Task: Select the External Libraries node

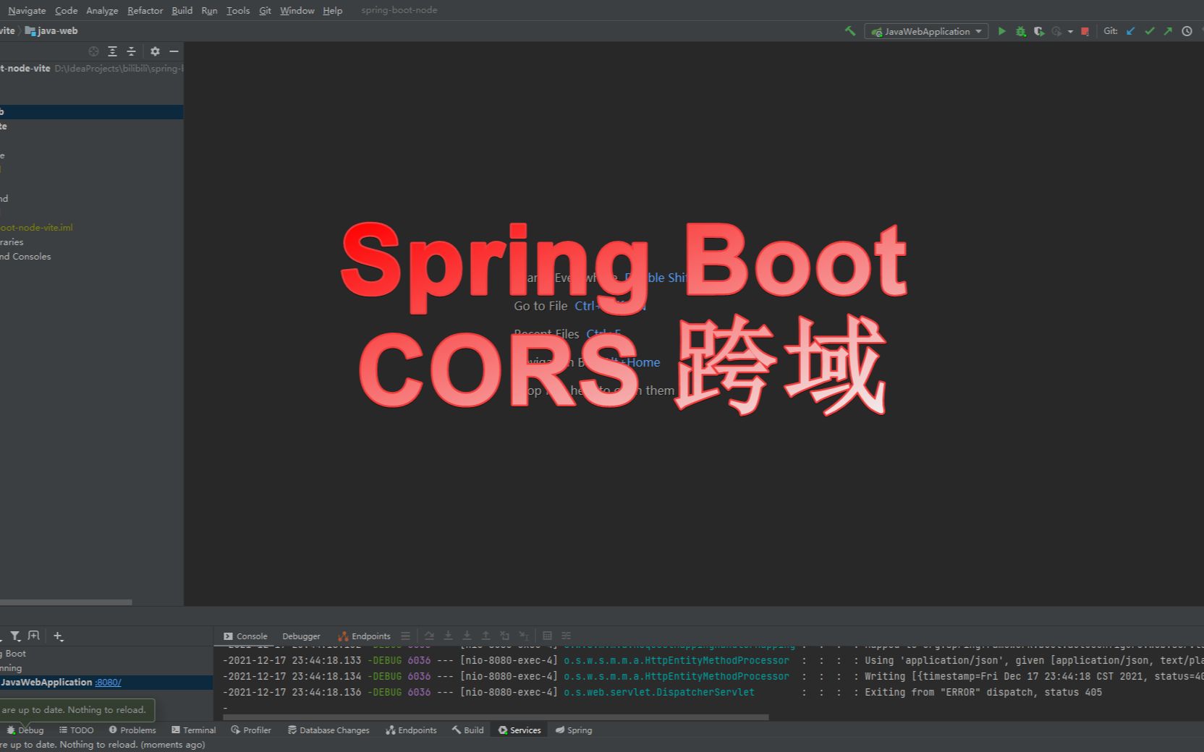Action: click(x=12, y=242)
